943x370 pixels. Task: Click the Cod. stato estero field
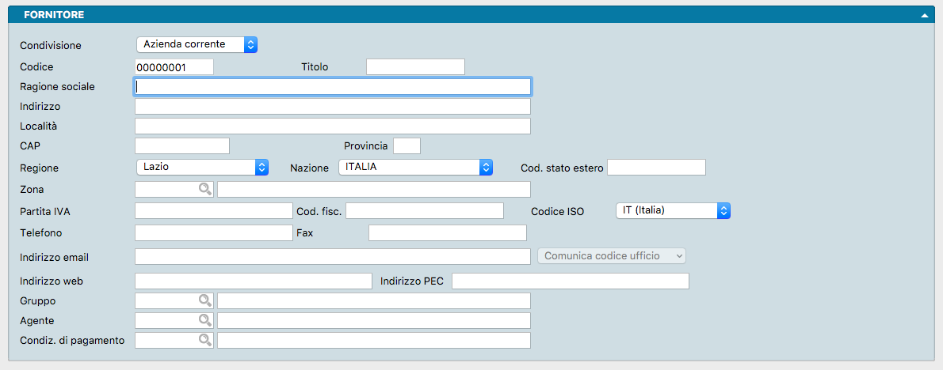click(655, 167)
